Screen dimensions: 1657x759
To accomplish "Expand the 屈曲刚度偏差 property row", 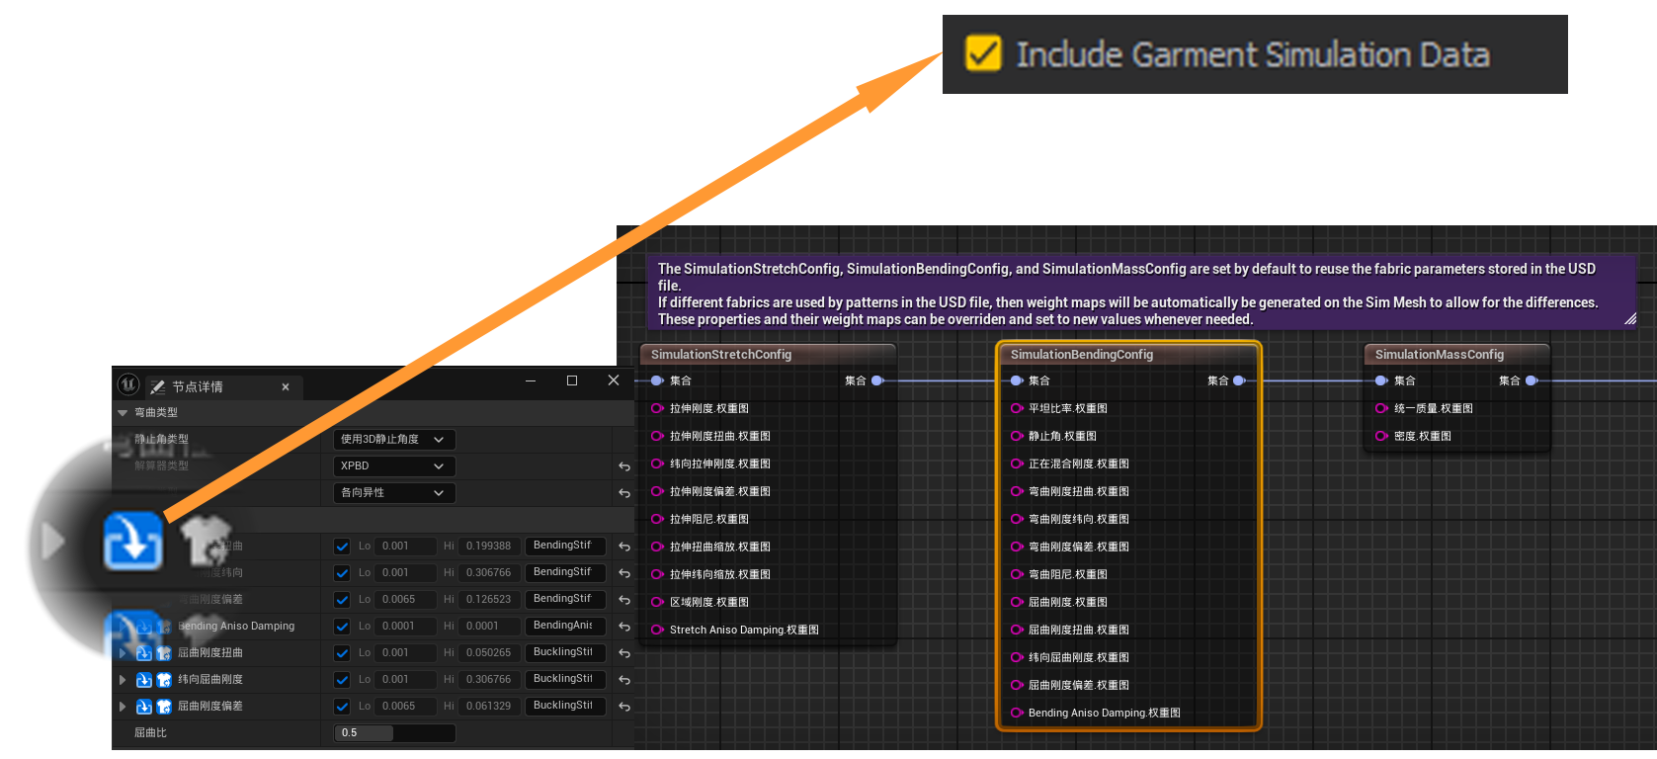I will 123,707.
